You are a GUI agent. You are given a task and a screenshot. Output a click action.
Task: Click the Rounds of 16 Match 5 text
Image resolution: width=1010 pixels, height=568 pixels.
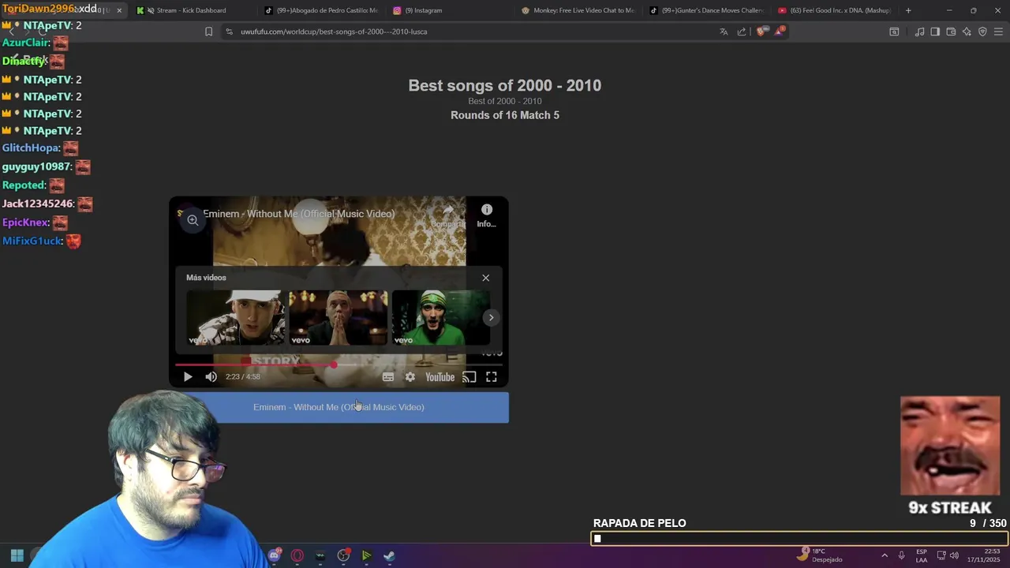tap(505, 115)
